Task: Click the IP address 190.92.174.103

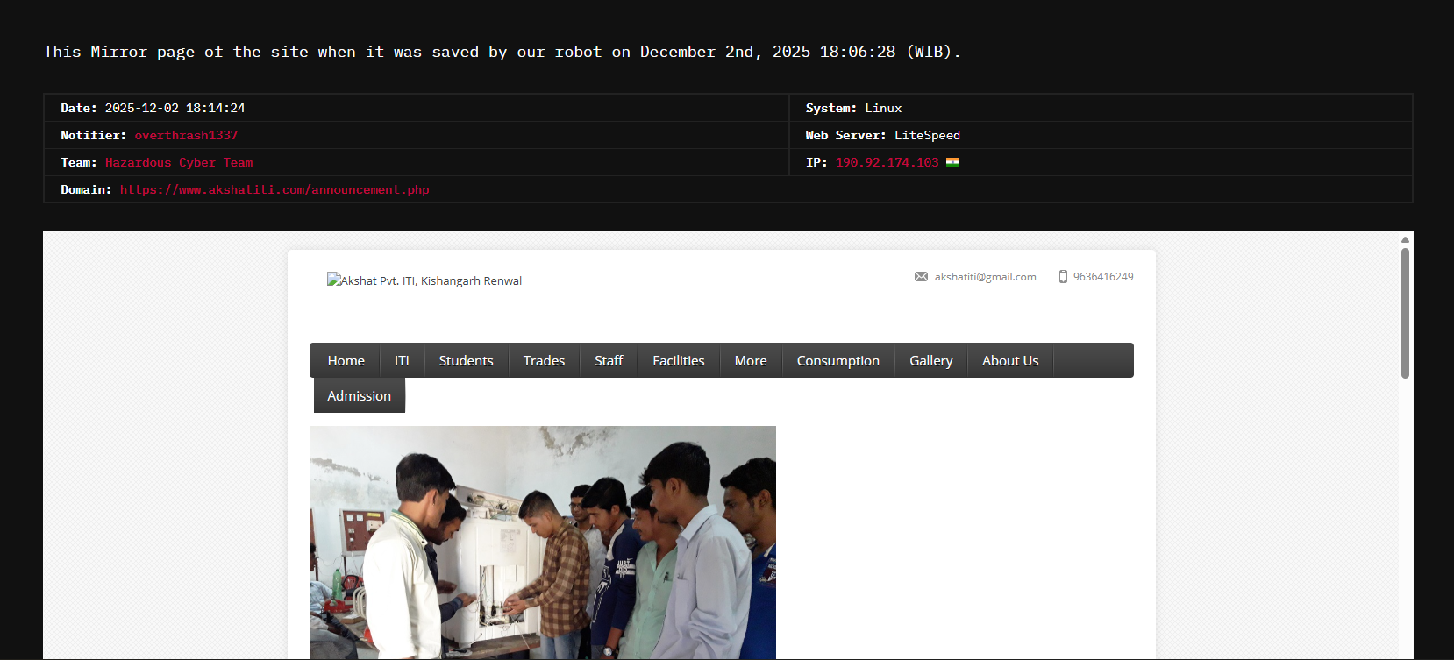Action: [887, 162]
